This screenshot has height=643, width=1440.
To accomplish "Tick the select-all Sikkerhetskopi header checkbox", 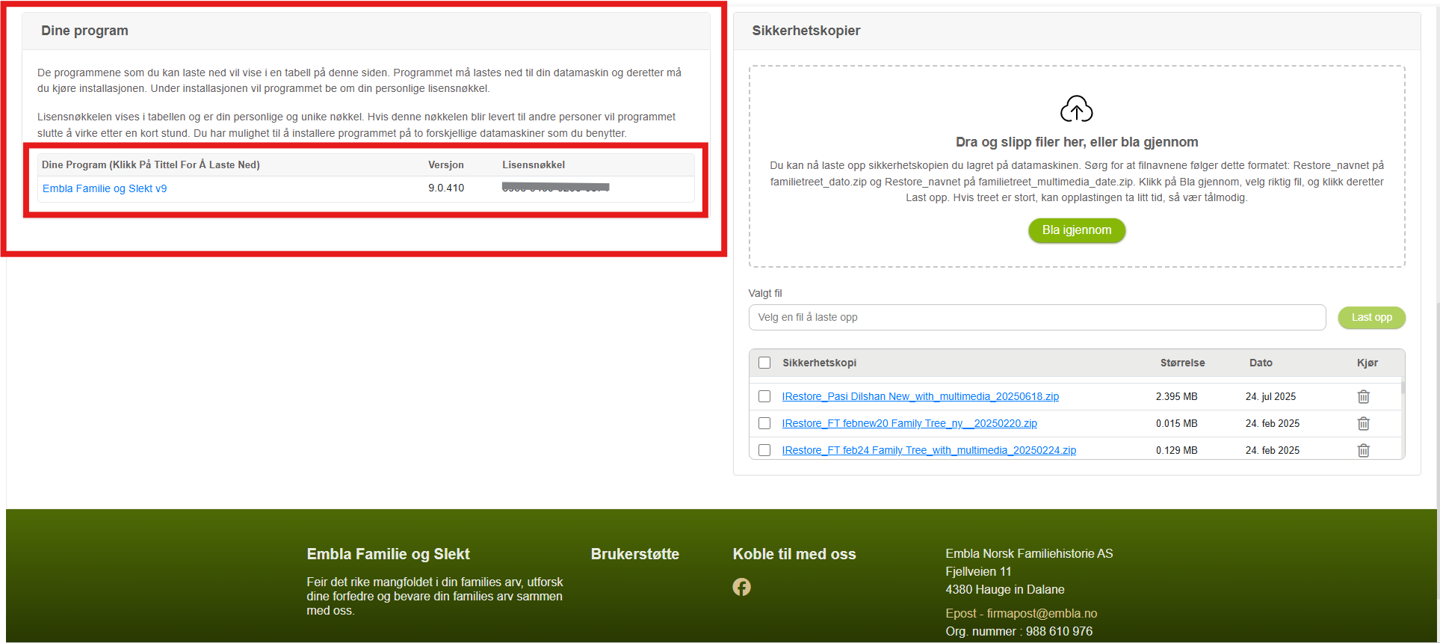I will pyautogui.click(x=764, y=363).
